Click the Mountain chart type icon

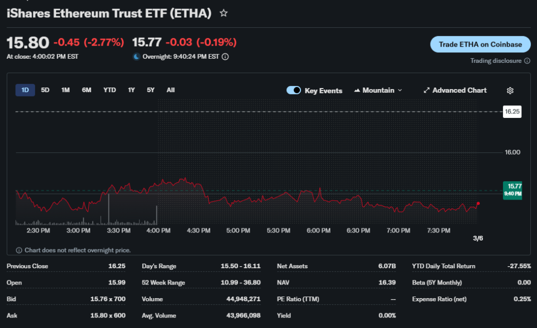(358, 91)
